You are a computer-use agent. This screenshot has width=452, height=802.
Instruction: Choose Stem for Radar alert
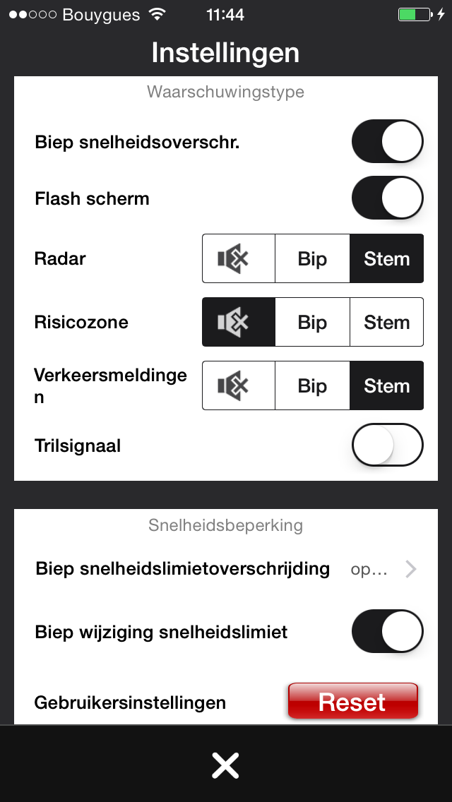point(386,259)
